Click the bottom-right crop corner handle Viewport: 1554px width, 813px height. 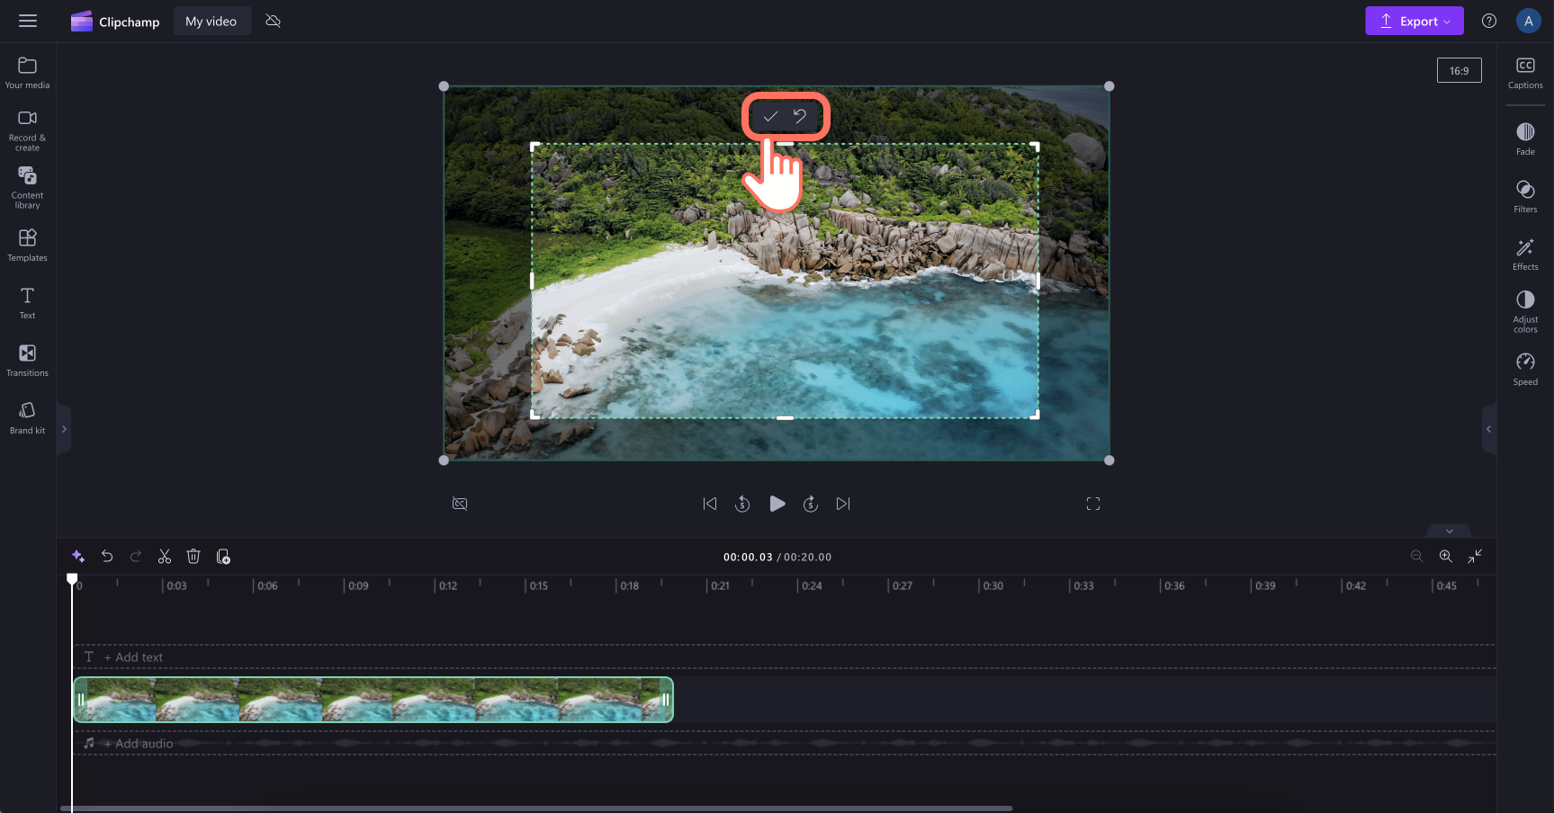(x=1035, y=415)
